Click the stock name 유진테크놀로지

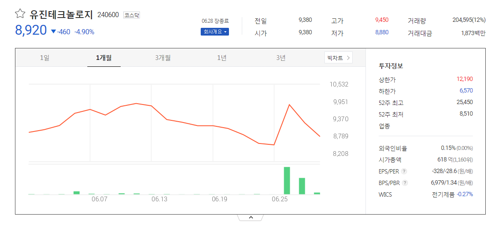coord(61,15)
